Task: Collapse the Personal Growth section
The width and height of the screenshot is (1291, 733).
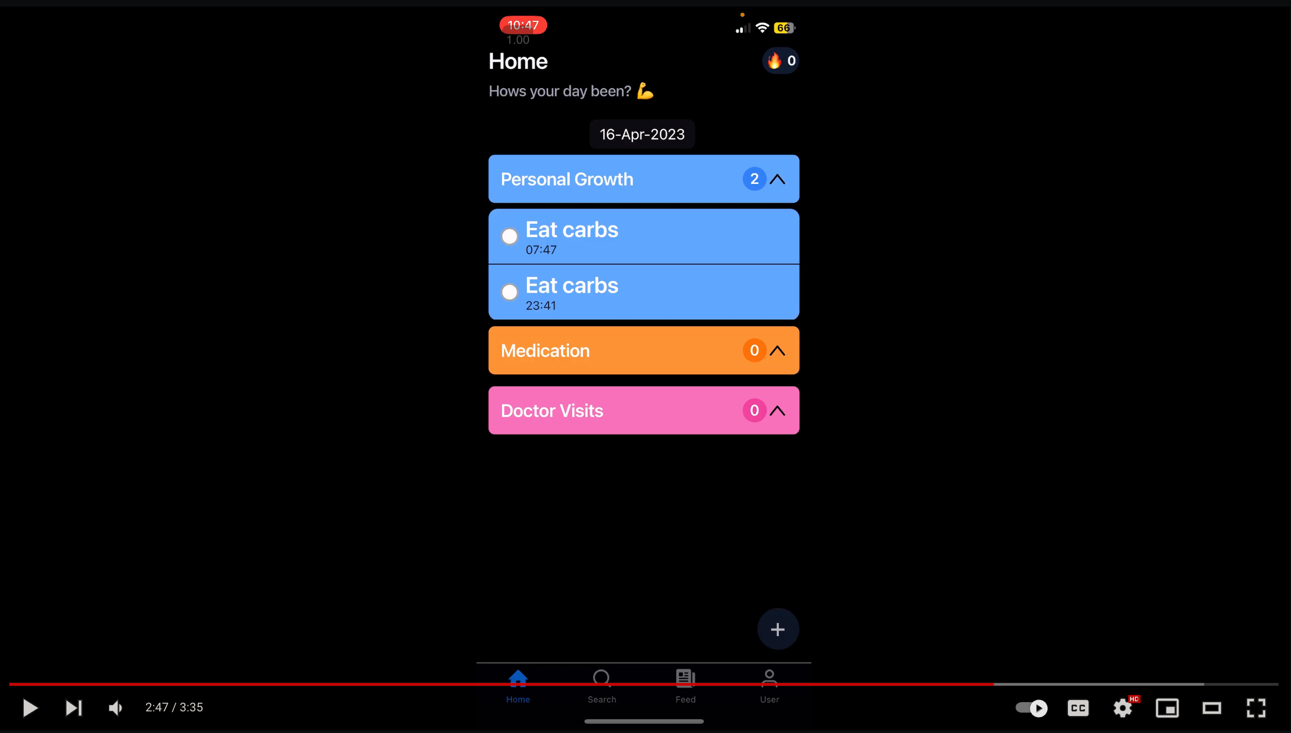Action: pyautogui.click(x=777, y=179)
